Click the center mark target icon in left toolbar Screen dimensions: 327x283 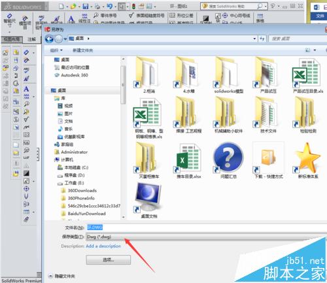click(x=26, y=189)
